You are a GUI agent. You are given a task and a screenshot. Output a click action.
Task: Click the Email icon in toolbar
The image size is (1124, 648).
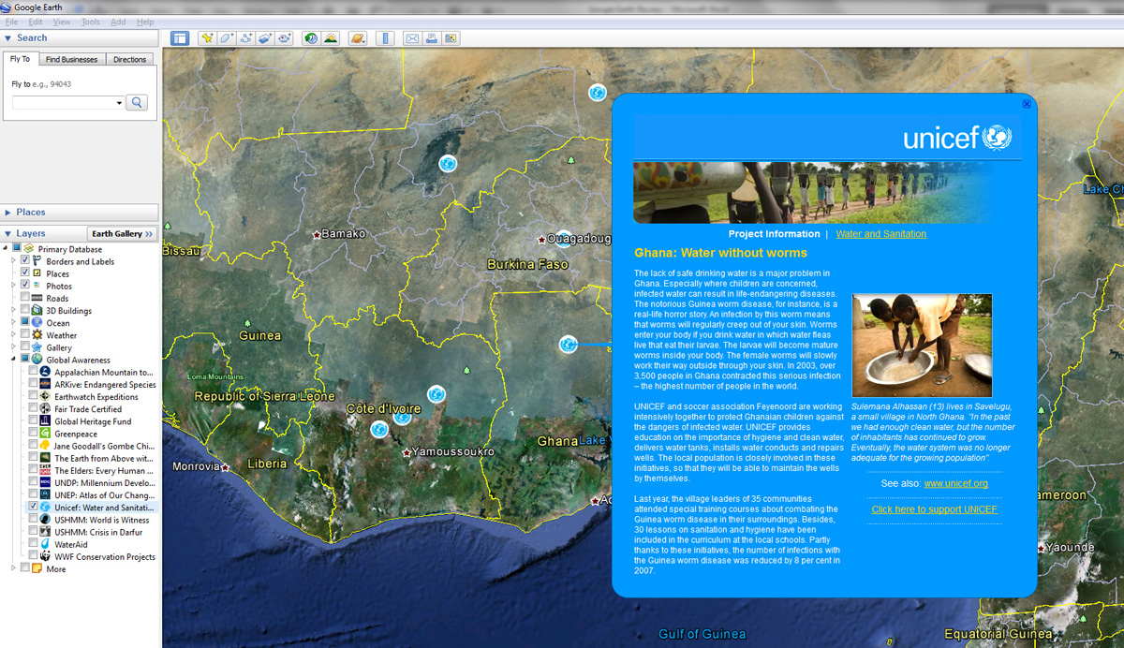coord(411,38)
